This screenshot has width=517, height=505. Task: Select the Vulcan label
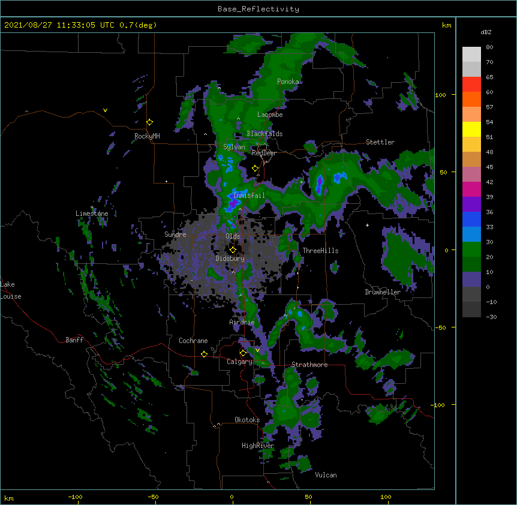tap(326, 475)
